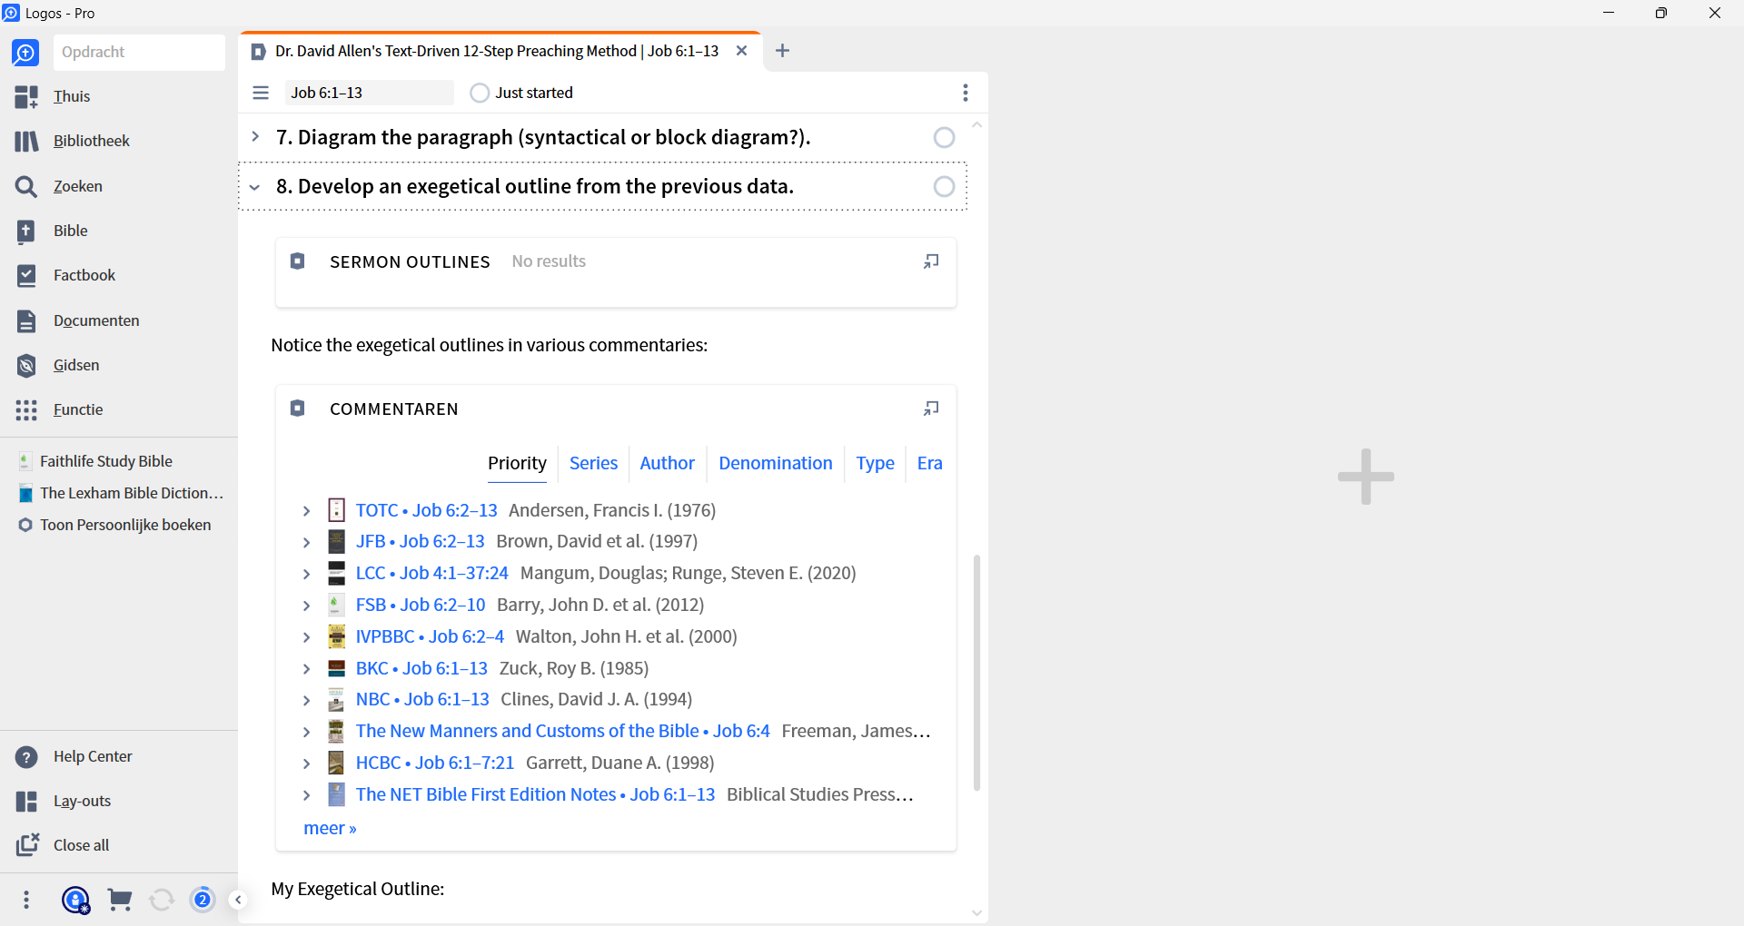
Task: Expand the IVPBBC Job 6:2–4 entry
Action: pyautogui.click(x=307, y=637)
